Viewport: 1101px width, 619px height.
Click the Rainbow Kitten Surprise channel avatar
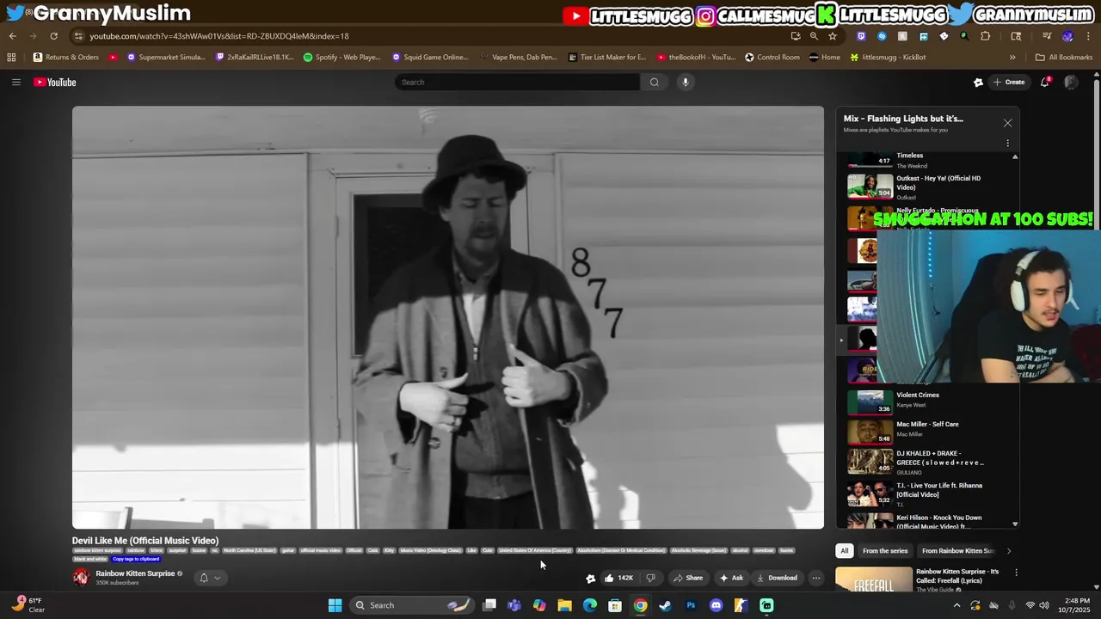[x=81, y=578]
